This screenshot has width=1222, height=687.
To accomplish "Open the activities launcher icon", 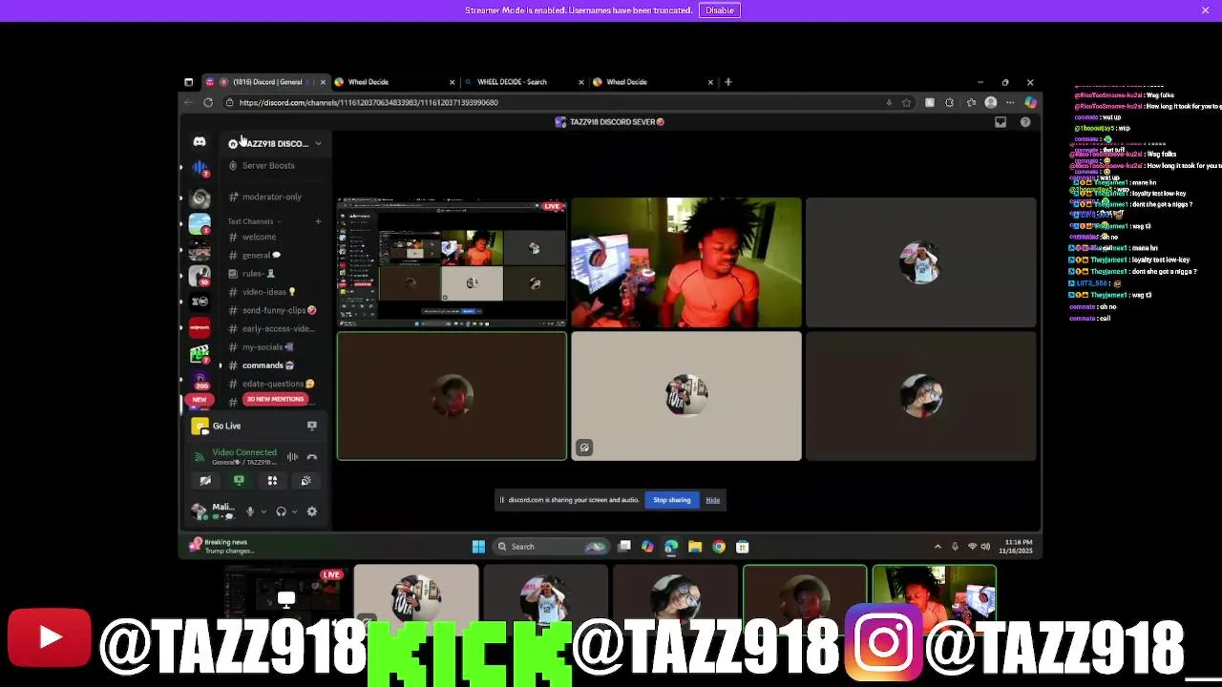I will (272, 481).
